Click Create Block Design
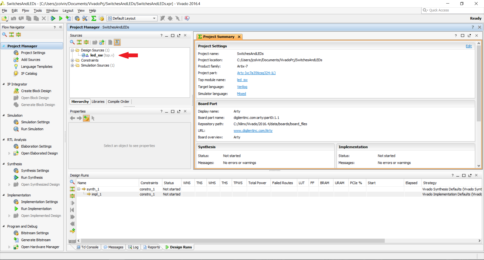 [36, 91]
